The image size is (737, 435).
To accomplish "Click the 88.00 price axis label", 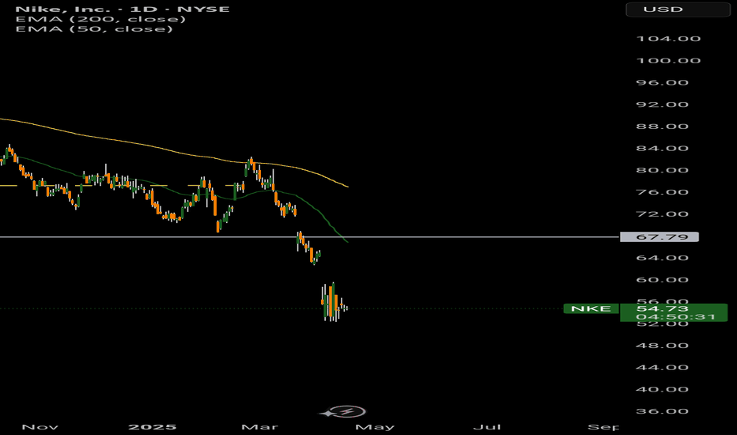I will [662, 127].
